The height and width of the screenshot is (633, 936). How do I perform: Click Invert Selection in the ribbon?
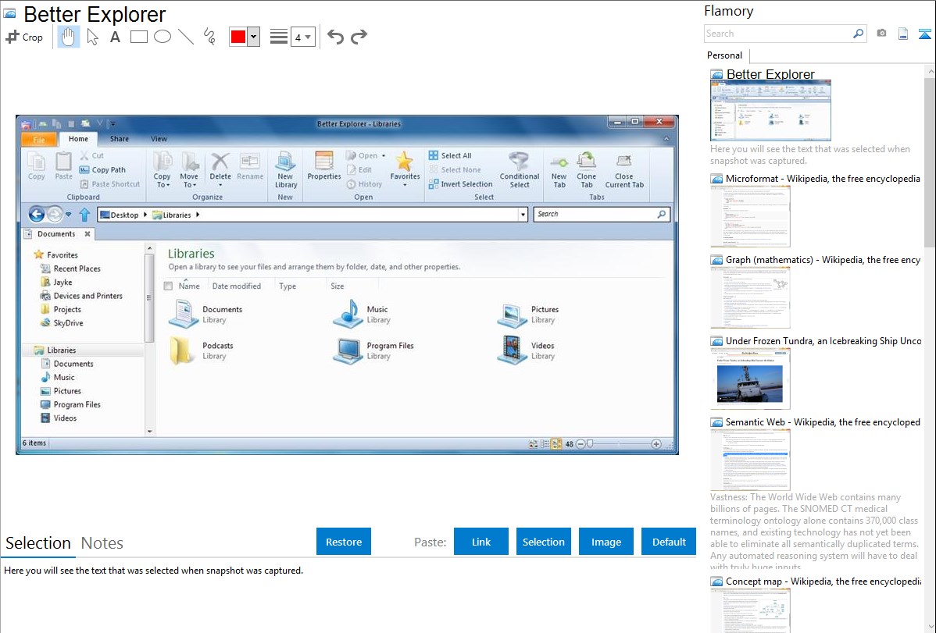[x=460, y=184]
